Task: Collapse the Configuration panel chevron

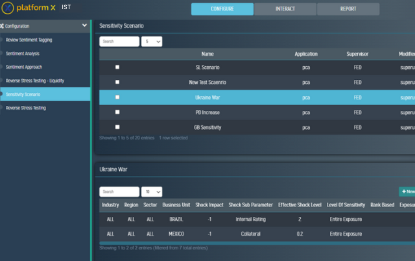Action: (84, 26)
